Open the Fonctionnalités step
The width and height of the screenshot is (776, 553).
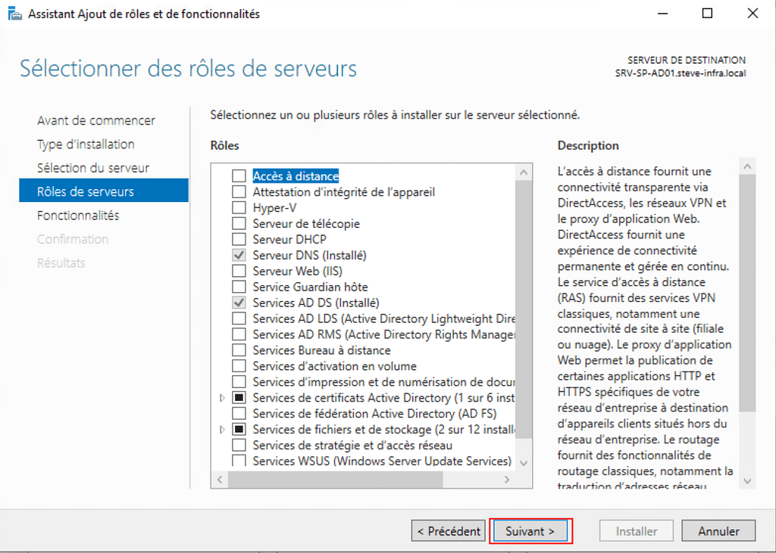tap(78, 216)
